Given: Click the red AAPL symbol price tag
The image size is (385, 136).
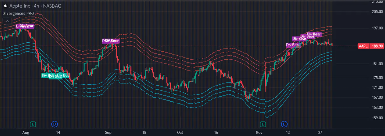Looking at the screenshot, I should click(363, 46).
